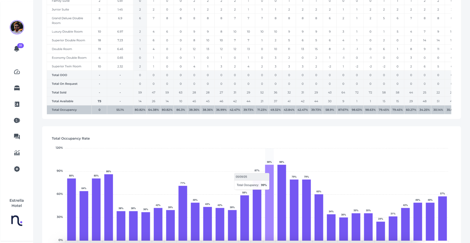This screenshot has height=243, width=470.
Task: Select the Superior Double Room row label
Action: (68, 40)
